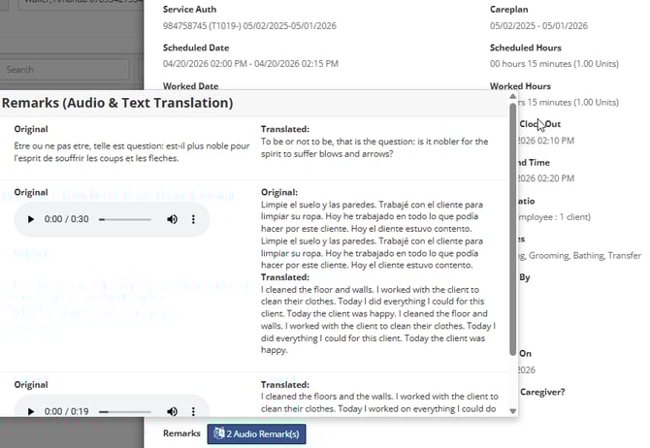Click the 2 Audio Remark(s) button
The image size is (650, 448).
pos(256,433)
